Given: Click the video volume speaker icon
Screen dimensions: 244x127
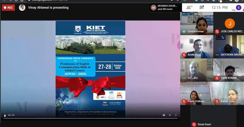Looking at the screenshot, I should [x=164, y=115].
